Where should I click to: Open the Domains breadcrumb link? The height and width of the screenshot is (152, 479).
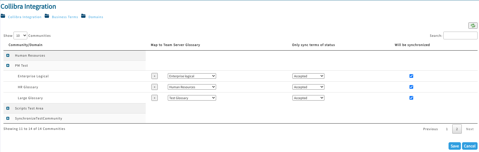click(x=96, y=17)
